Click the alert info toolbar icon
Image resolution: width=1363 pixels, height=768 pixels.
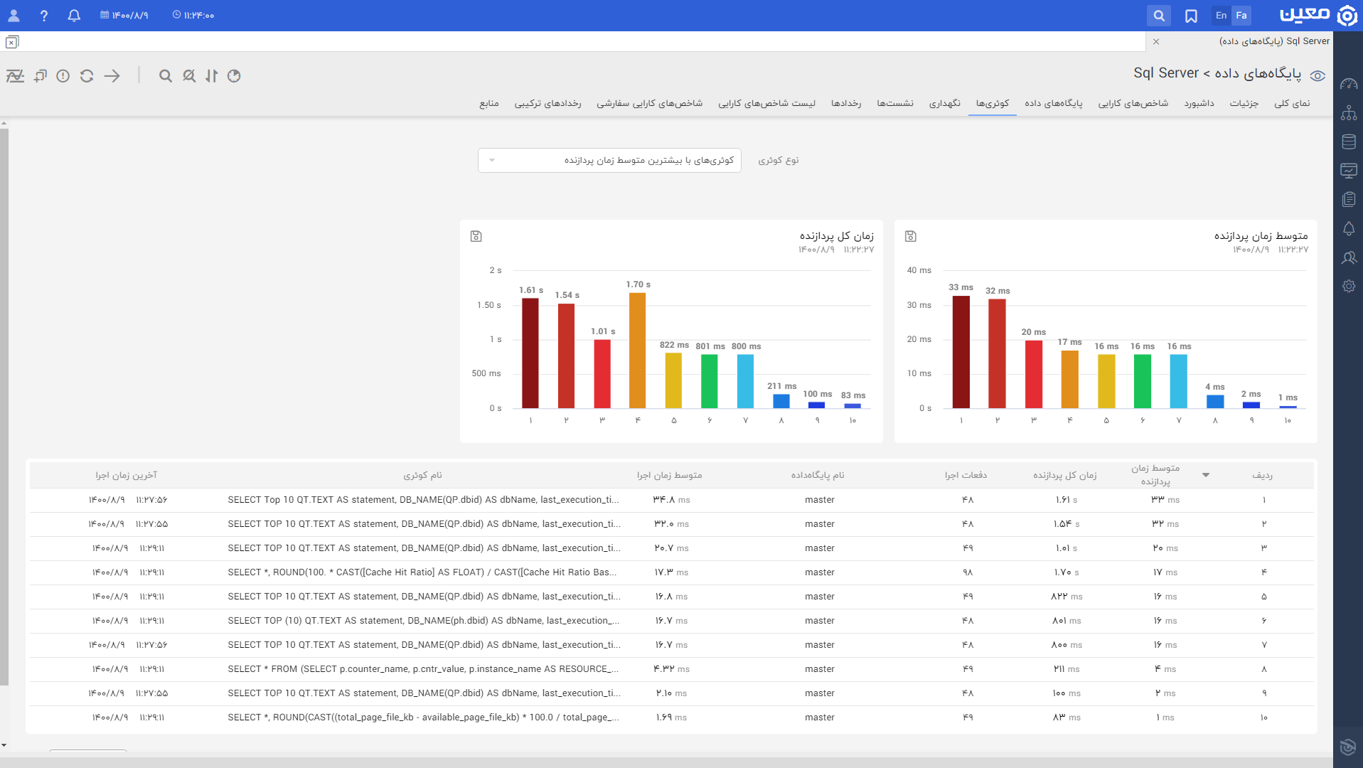pyautogui.click(x=63, y=75)
